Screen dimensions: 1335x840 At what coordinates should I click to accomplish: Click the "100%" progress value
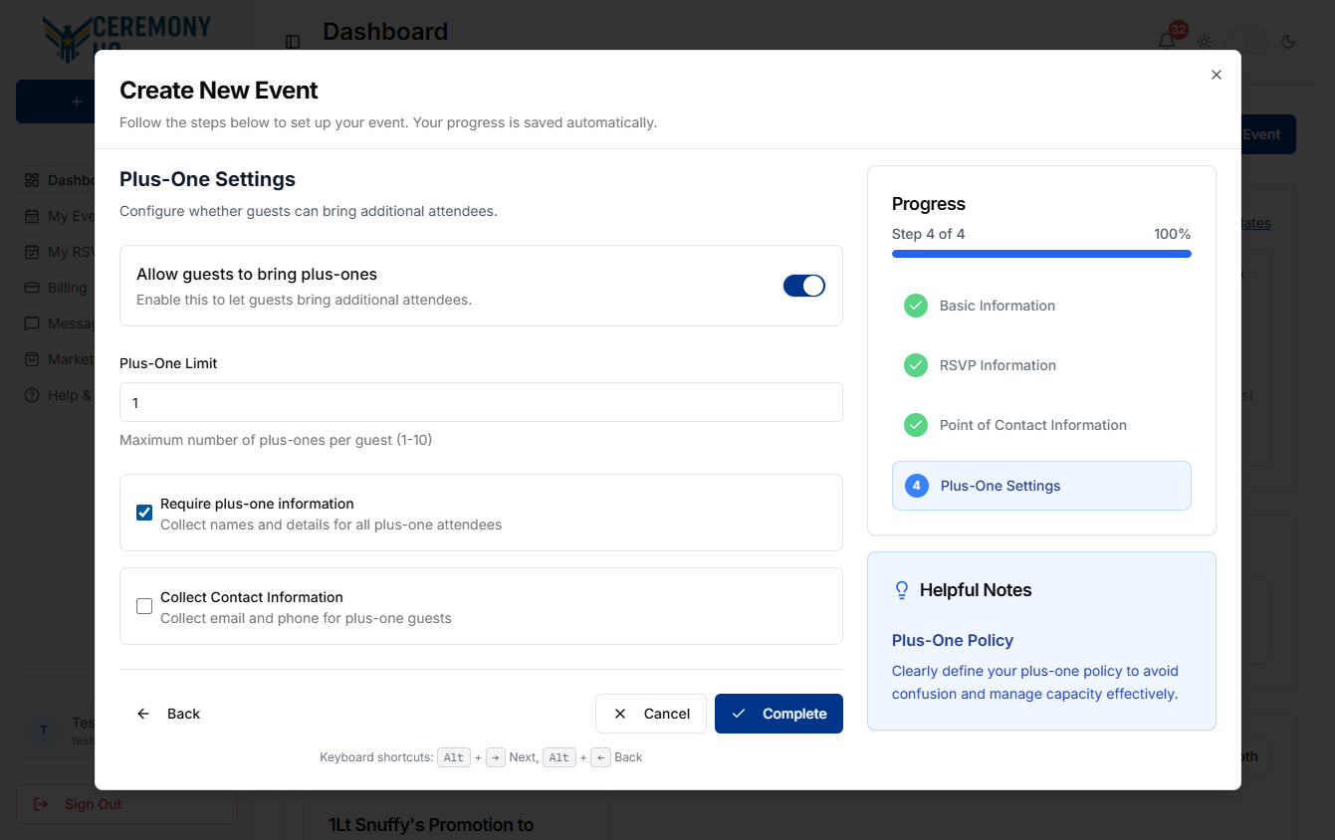click(x=1172, y=234)
